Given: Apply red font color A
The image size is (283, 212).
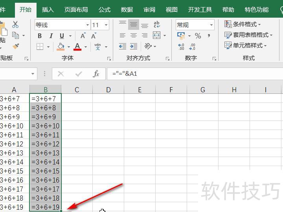Looking at the screenshot, I should coord(77,46).
